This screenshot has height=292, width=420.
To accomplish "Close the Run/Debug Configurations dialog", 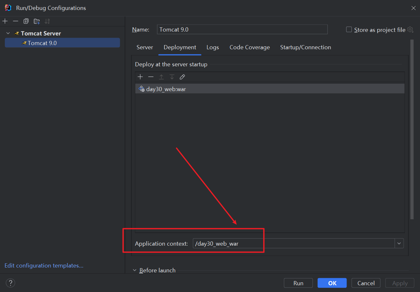I will click(414, 8).
